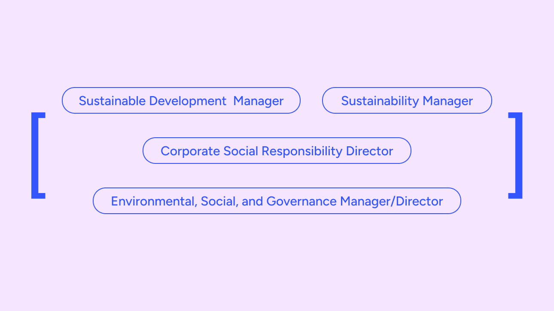The image size is (554, 311).
Task: Click the left blue square bracket
Action: pos(34,155)
